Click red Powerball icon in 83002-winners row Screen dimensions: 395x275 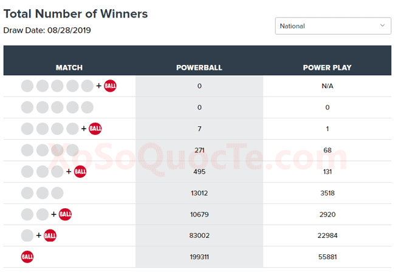tap(50, 236)
